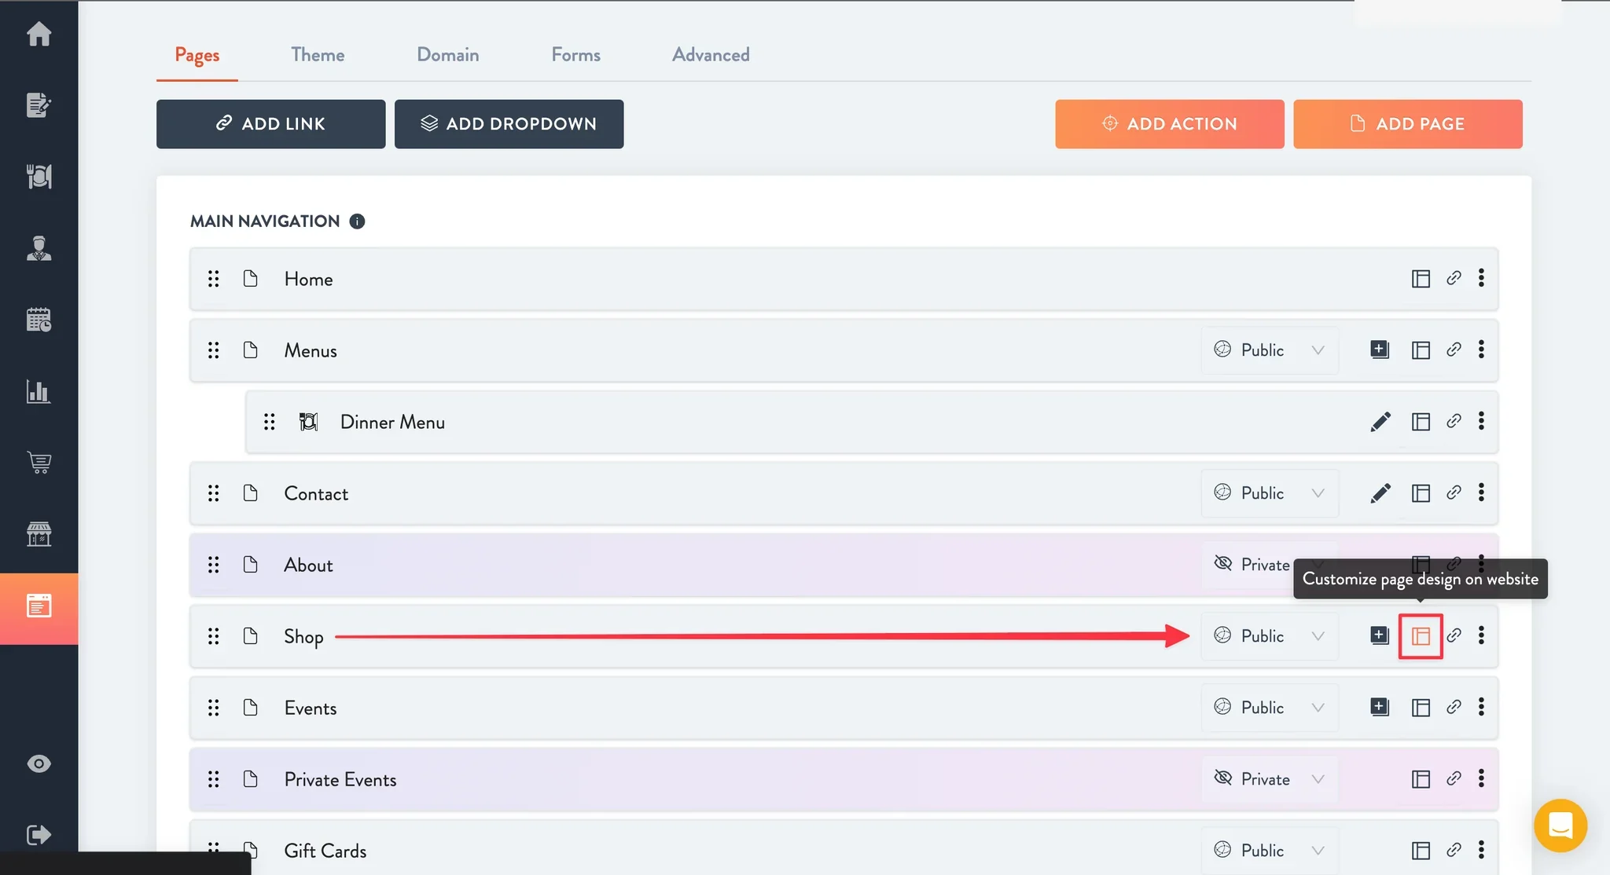Open Private Events visibility Private dropdown
1610x875 pixels.
1270,779
